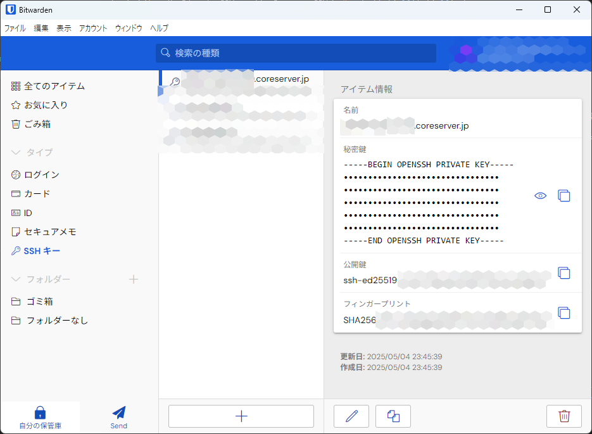The height and width of the screenshot is (434, 592).
Task: Copy the private key to clipboard
Action: click(x=564, y=196)
